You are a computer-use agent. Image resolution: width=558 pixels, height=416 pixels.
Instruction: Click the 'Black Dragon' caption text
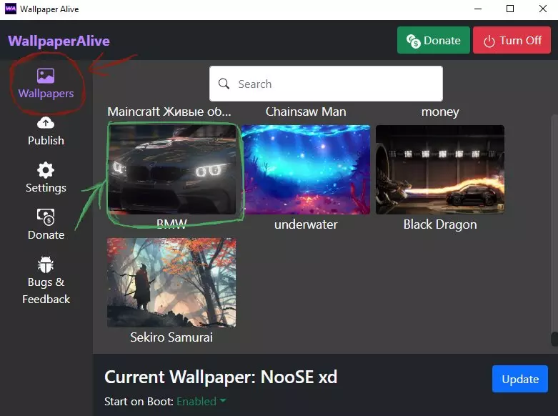tap(440, 224)
